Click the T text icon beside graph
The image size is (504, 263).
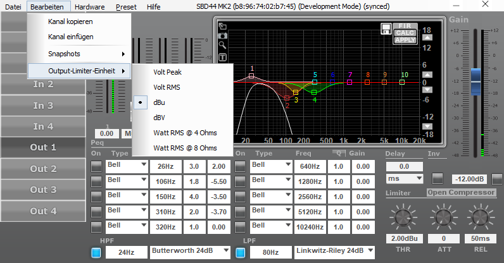pyautogui.click(x=222, y=58)
